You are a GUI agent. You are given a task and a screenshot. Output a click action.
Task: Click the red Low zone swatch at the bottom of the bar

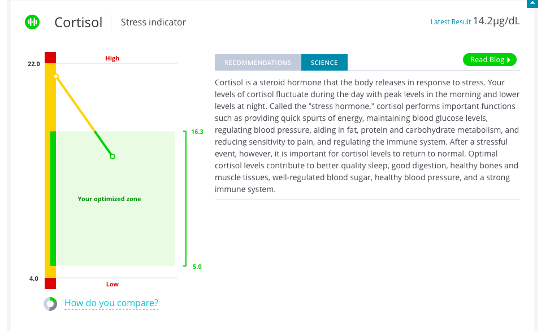[x=50, y=284]
